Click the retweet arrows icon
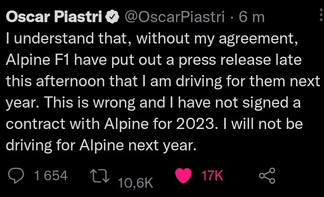324x197 pixels. pos(101,176)
